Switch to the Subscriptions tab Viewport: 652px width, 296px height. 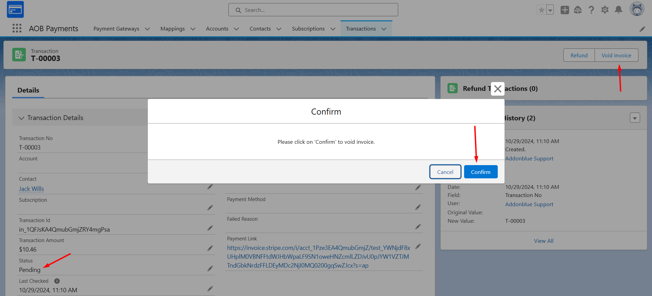point(308,29)
